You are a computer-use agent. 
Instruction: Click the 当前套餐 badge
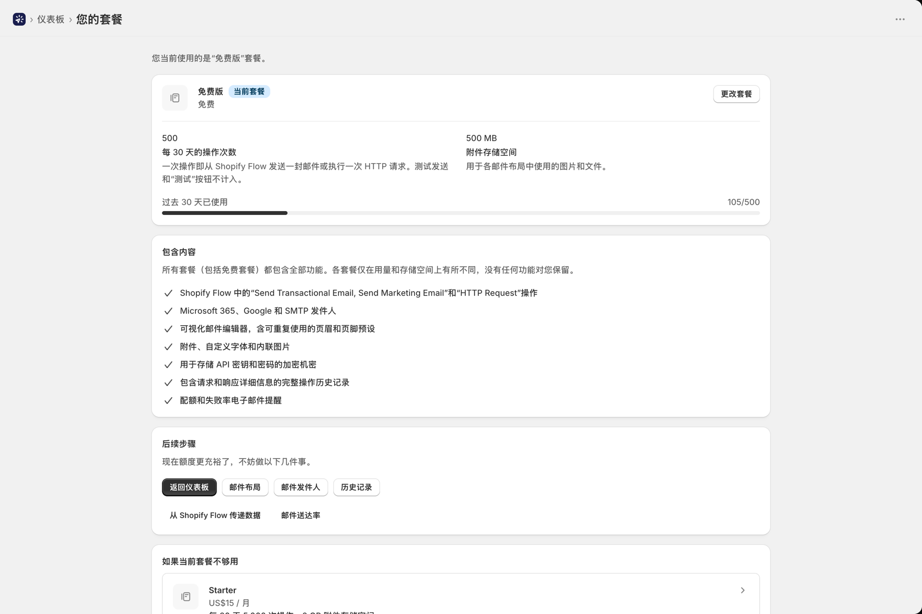coord(249,92)
